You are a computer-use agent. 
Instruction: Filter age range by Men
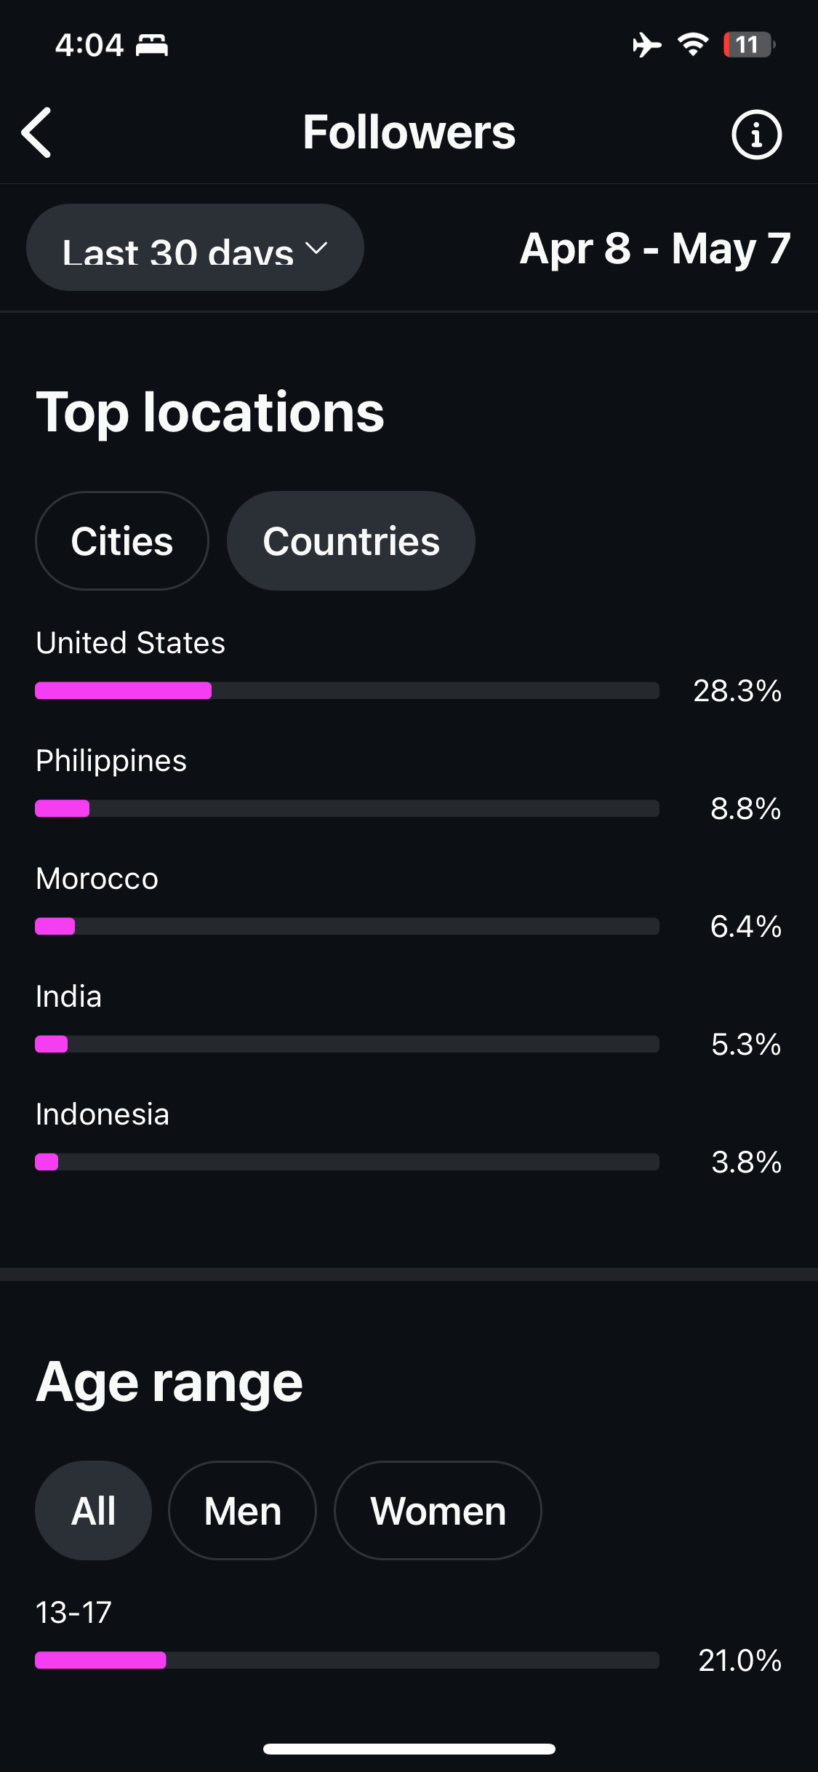pyautogui.click(x=242, y=1511)
